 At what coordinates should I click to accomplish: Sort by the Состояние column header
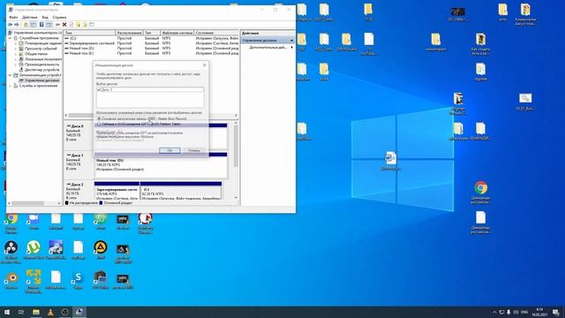216,33
